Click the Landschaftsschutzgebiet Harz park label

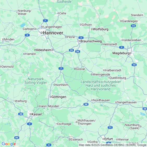tap(101, 85)
